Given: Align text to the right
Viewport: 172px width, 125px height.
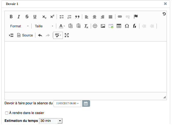Looking at the screenshot, I should tap(102, 17).
